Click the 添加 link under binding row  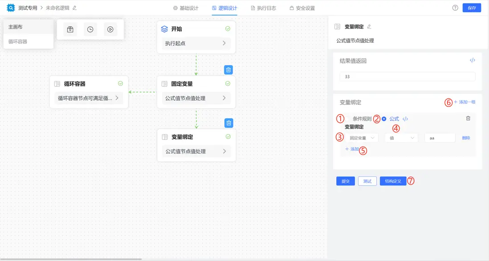[352, 149]
